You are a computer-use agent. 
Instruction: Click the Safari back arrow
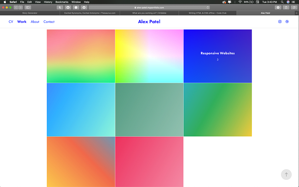tap(16, 8)
